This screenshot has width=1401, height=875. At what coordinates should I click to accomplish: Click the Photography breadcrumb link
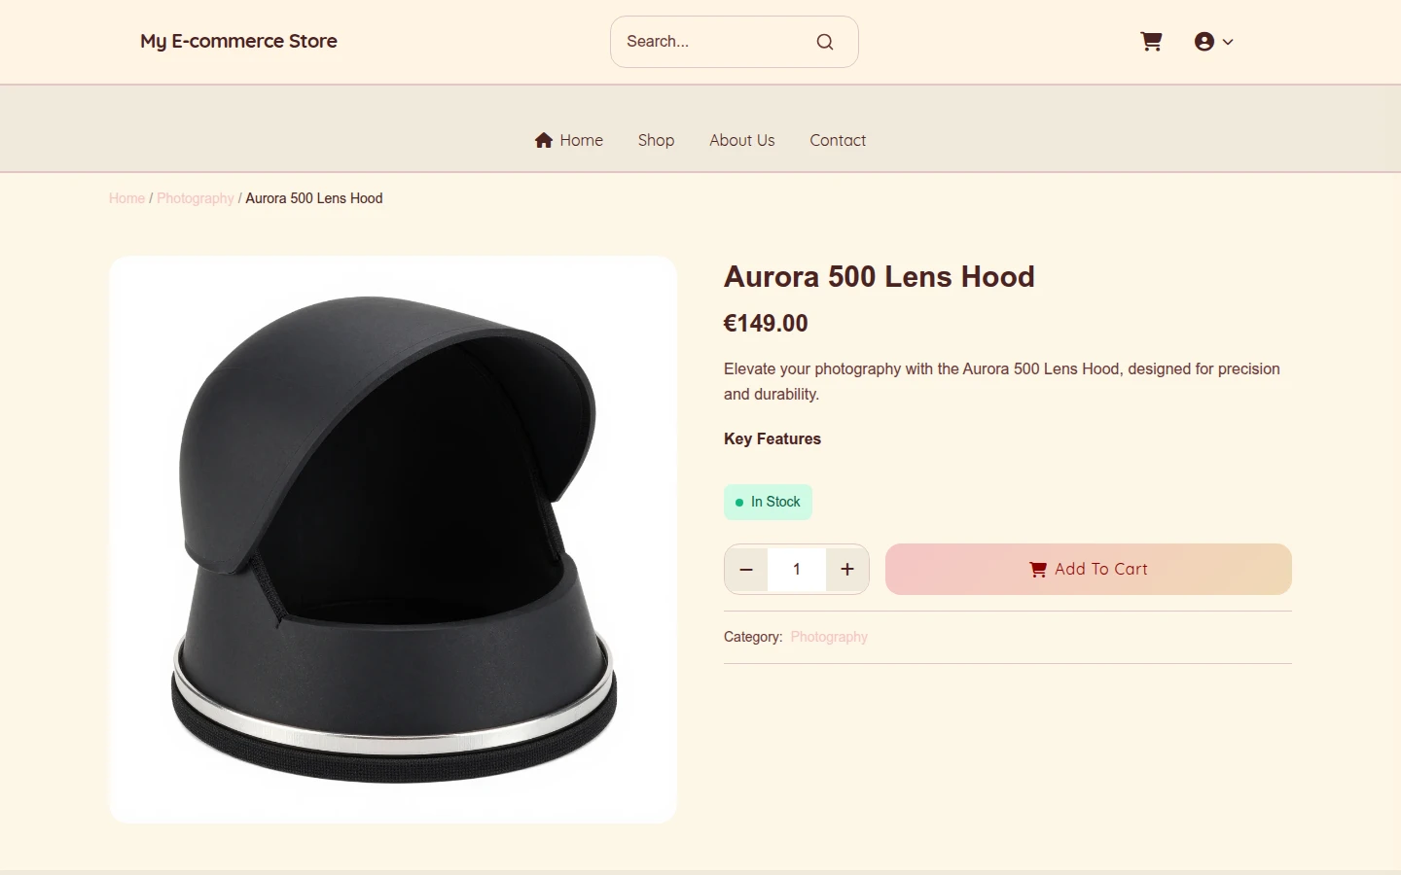(x=196, y=198)
